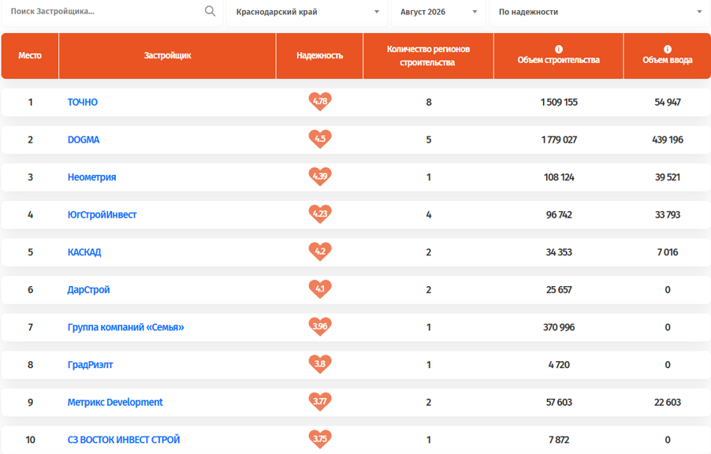Click the search magnifier icon

(210, 11)
